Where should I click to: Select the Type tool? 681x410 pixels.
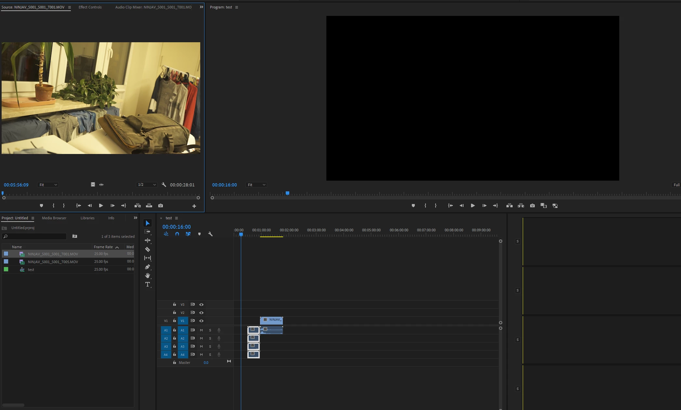148,284
